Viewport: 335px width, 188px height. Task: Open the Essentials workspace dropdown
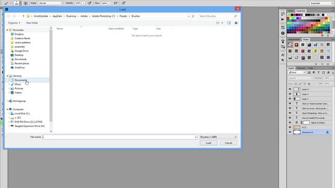click(x=321, y=3)
